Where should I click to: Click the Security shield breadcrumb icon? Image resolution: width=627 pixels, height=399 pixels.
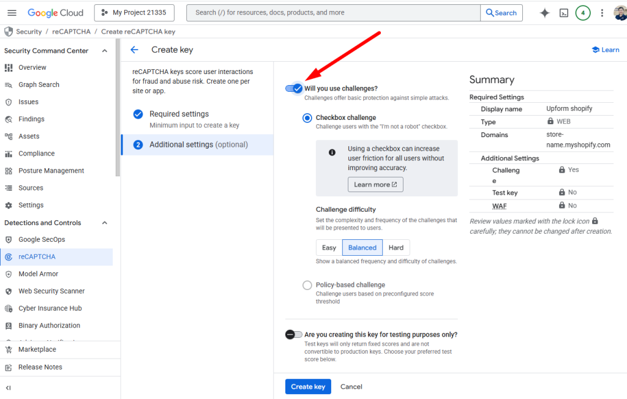tap(9, 32)
